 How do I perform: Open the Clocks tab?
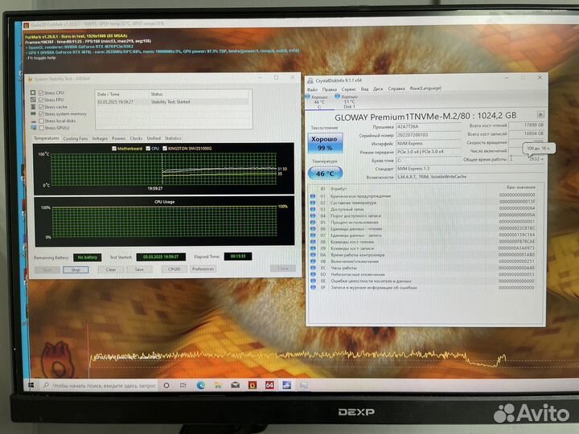136,138
